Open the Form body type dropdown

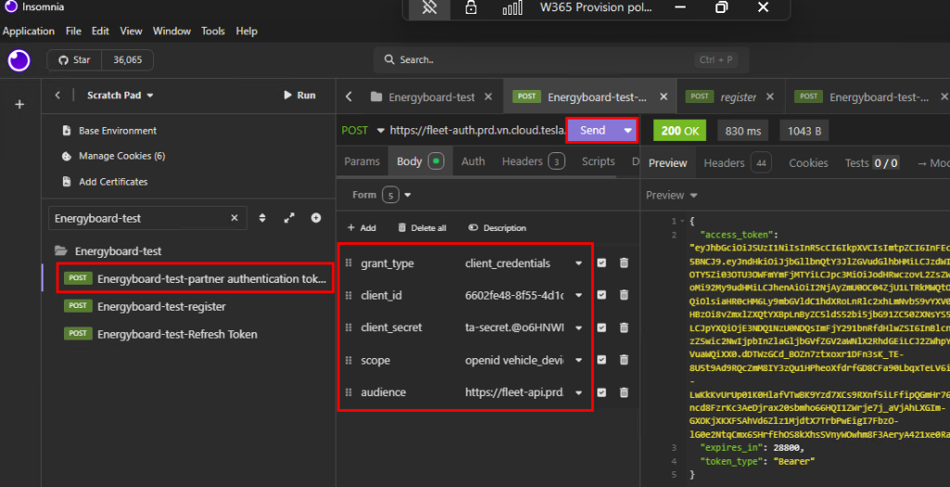[x=381, y=195]
